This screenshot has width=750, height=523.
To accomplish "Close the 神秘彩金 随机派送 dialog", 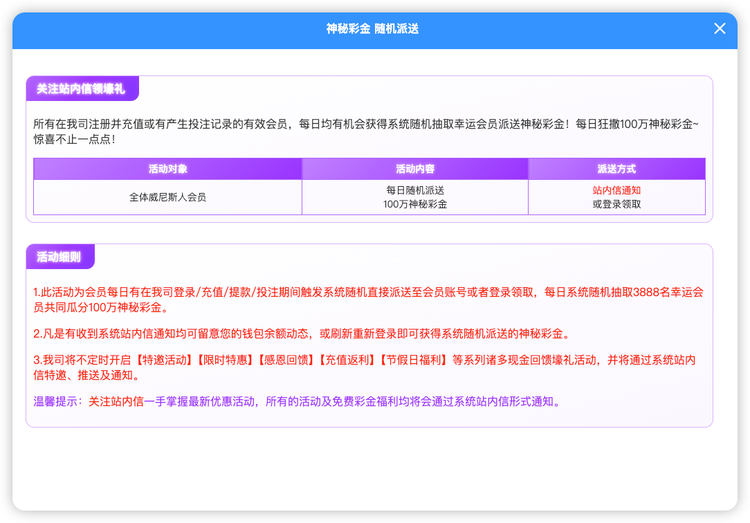I will click(720, 28).
